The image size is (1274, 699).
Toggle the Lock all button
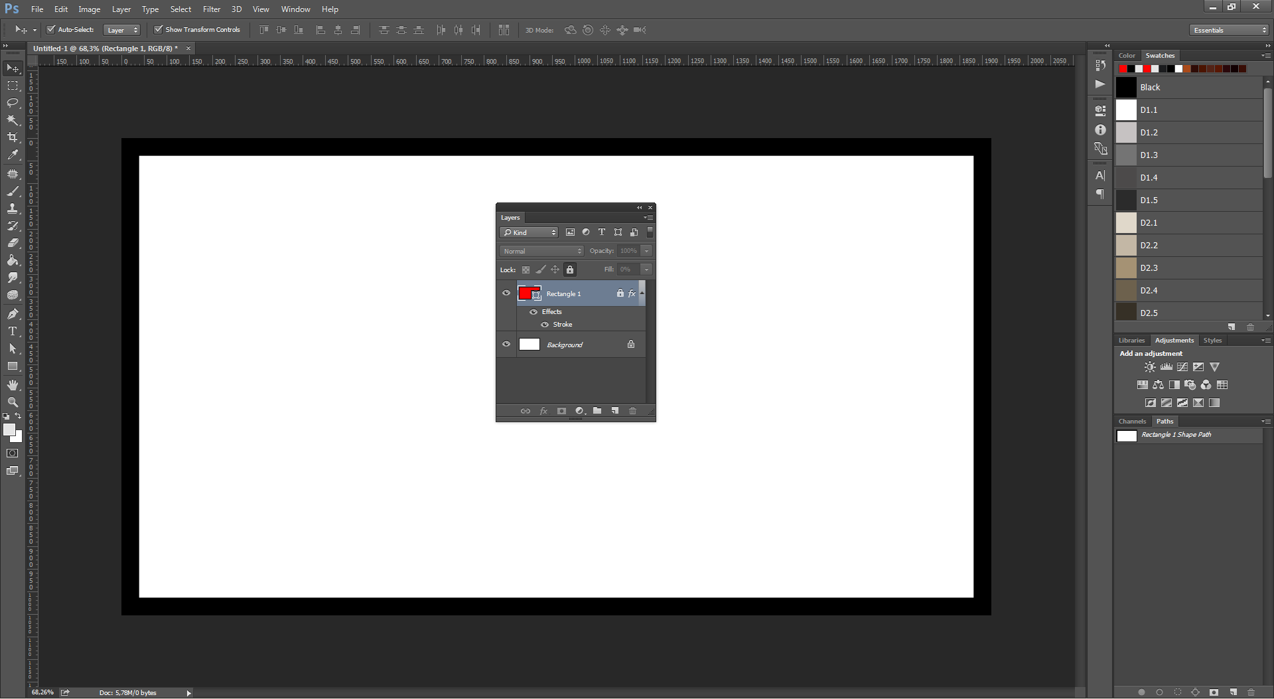click(x=570, y=270)
